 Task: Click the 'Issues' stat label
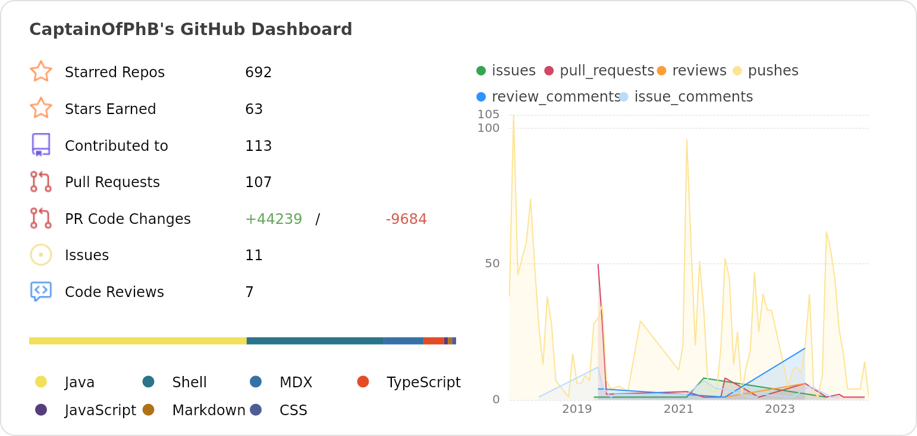pos(87,255)
